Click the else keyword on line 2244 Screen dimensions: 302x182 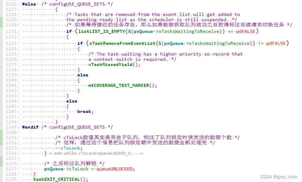[72, 101]
